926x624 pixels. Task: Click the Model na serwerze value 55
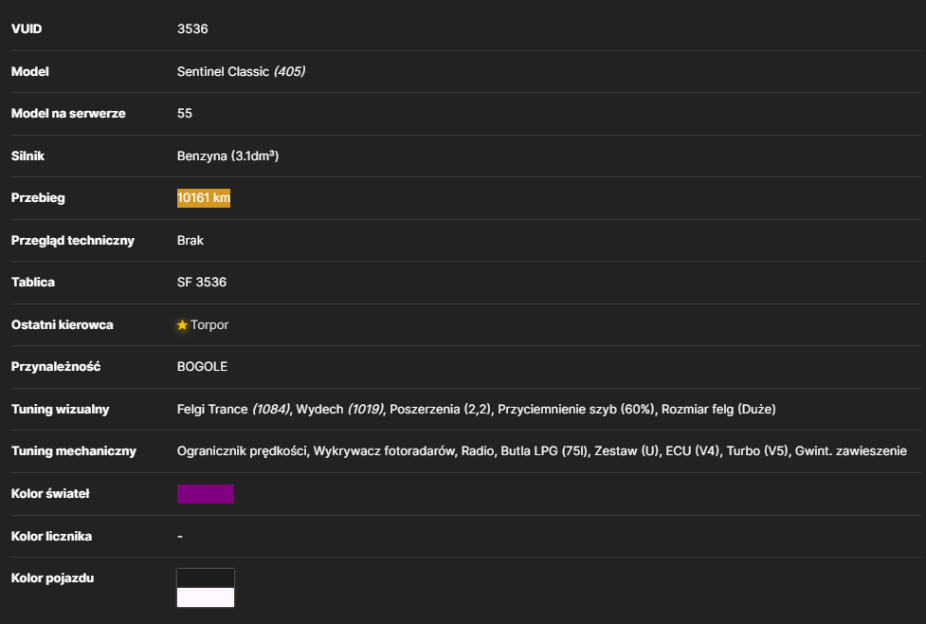click(x=185, y=114)
